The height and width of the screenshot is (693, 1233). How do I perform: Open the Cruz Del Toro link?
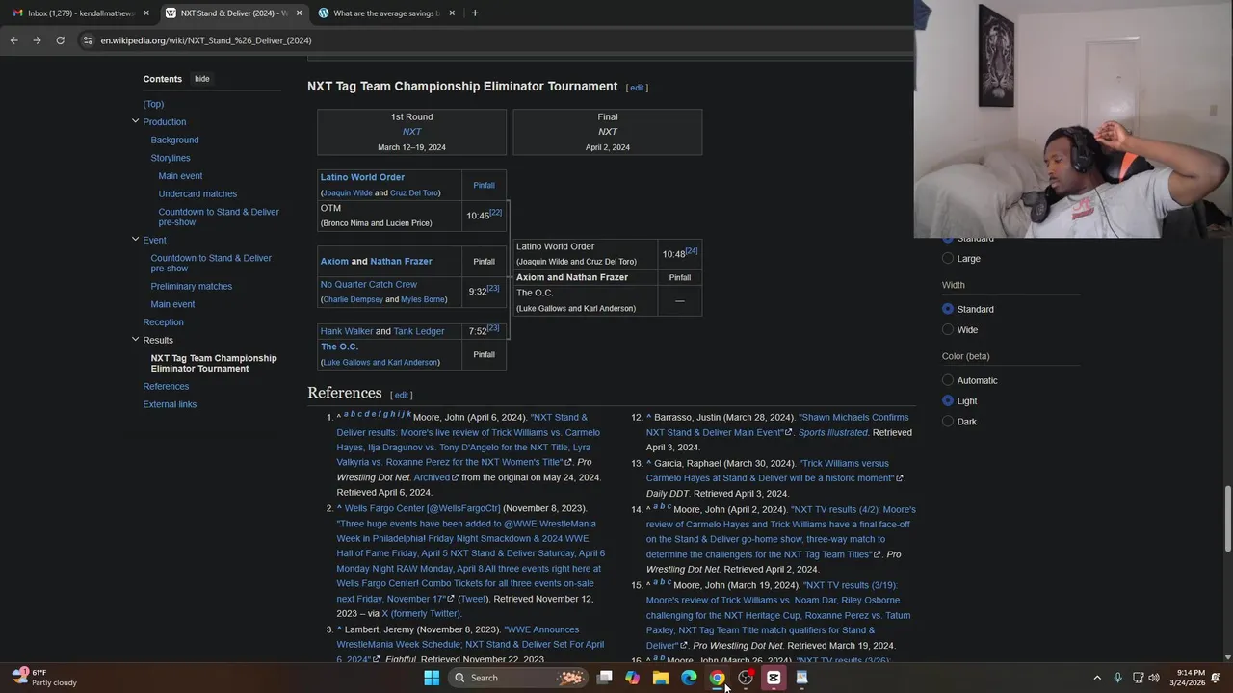point(414,192)
